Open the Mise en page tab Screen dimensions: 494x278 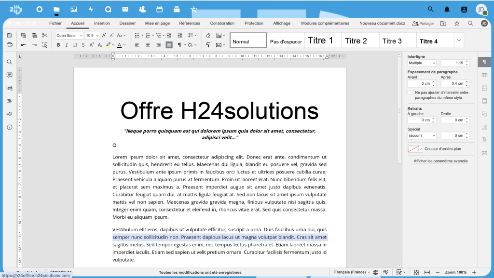(157, 23)
